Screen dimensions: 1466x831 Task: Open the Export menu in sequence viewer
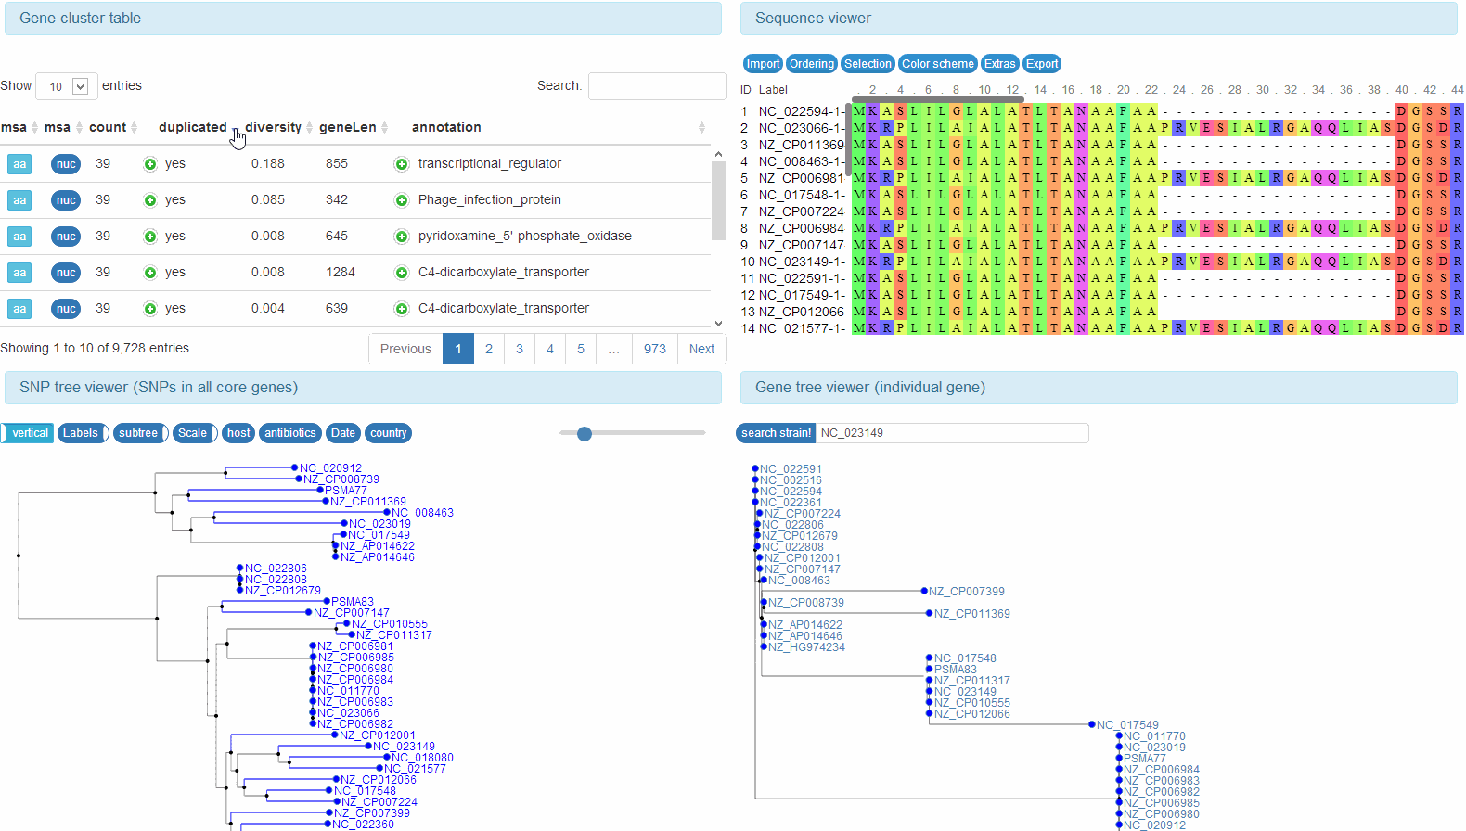(x=1042, y=64)
